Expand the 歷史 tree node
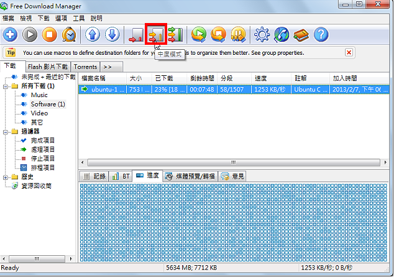The width and height of the screenshot is (394, 277). click(6, 177)
